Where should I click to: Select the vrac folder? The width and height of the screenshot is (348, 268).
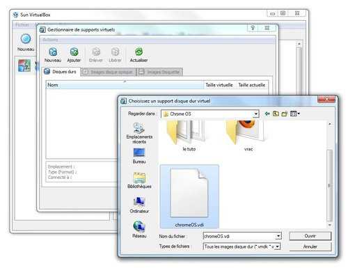[x=248, y=136]
